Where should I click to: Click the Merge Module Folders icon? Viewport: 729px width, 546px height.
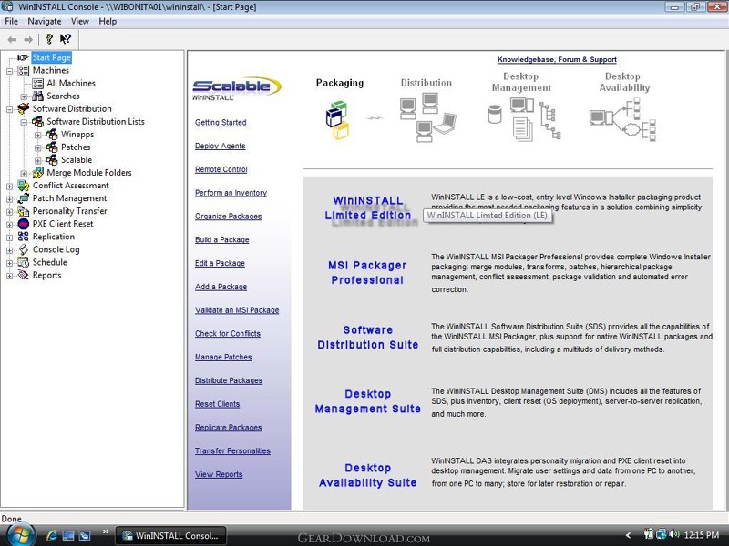[37, 173]
